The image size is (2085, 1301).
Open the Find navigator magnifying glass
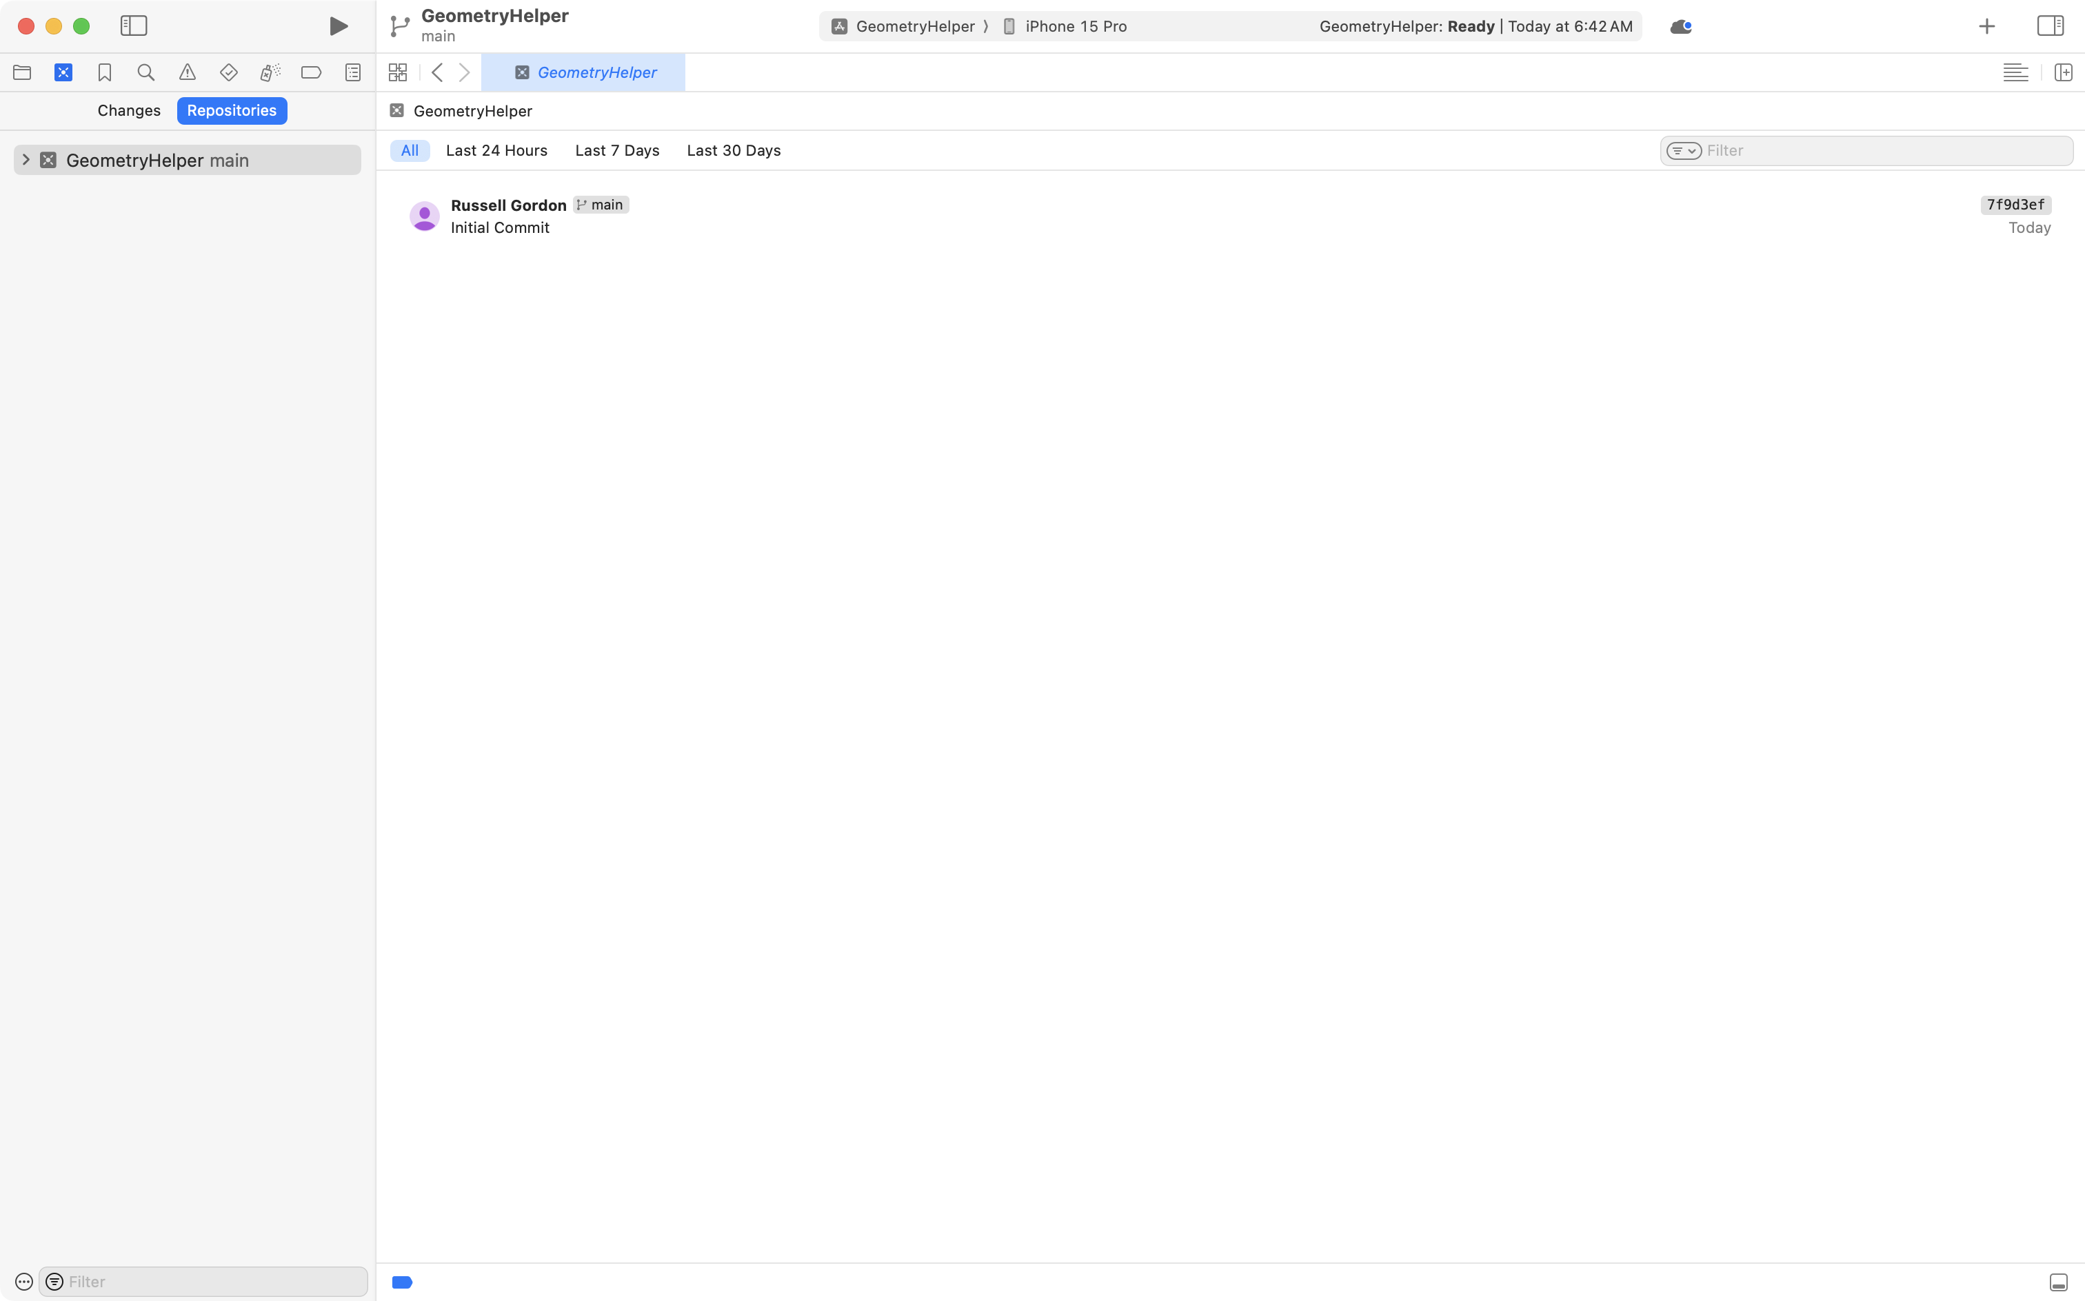tap(145, 72)
